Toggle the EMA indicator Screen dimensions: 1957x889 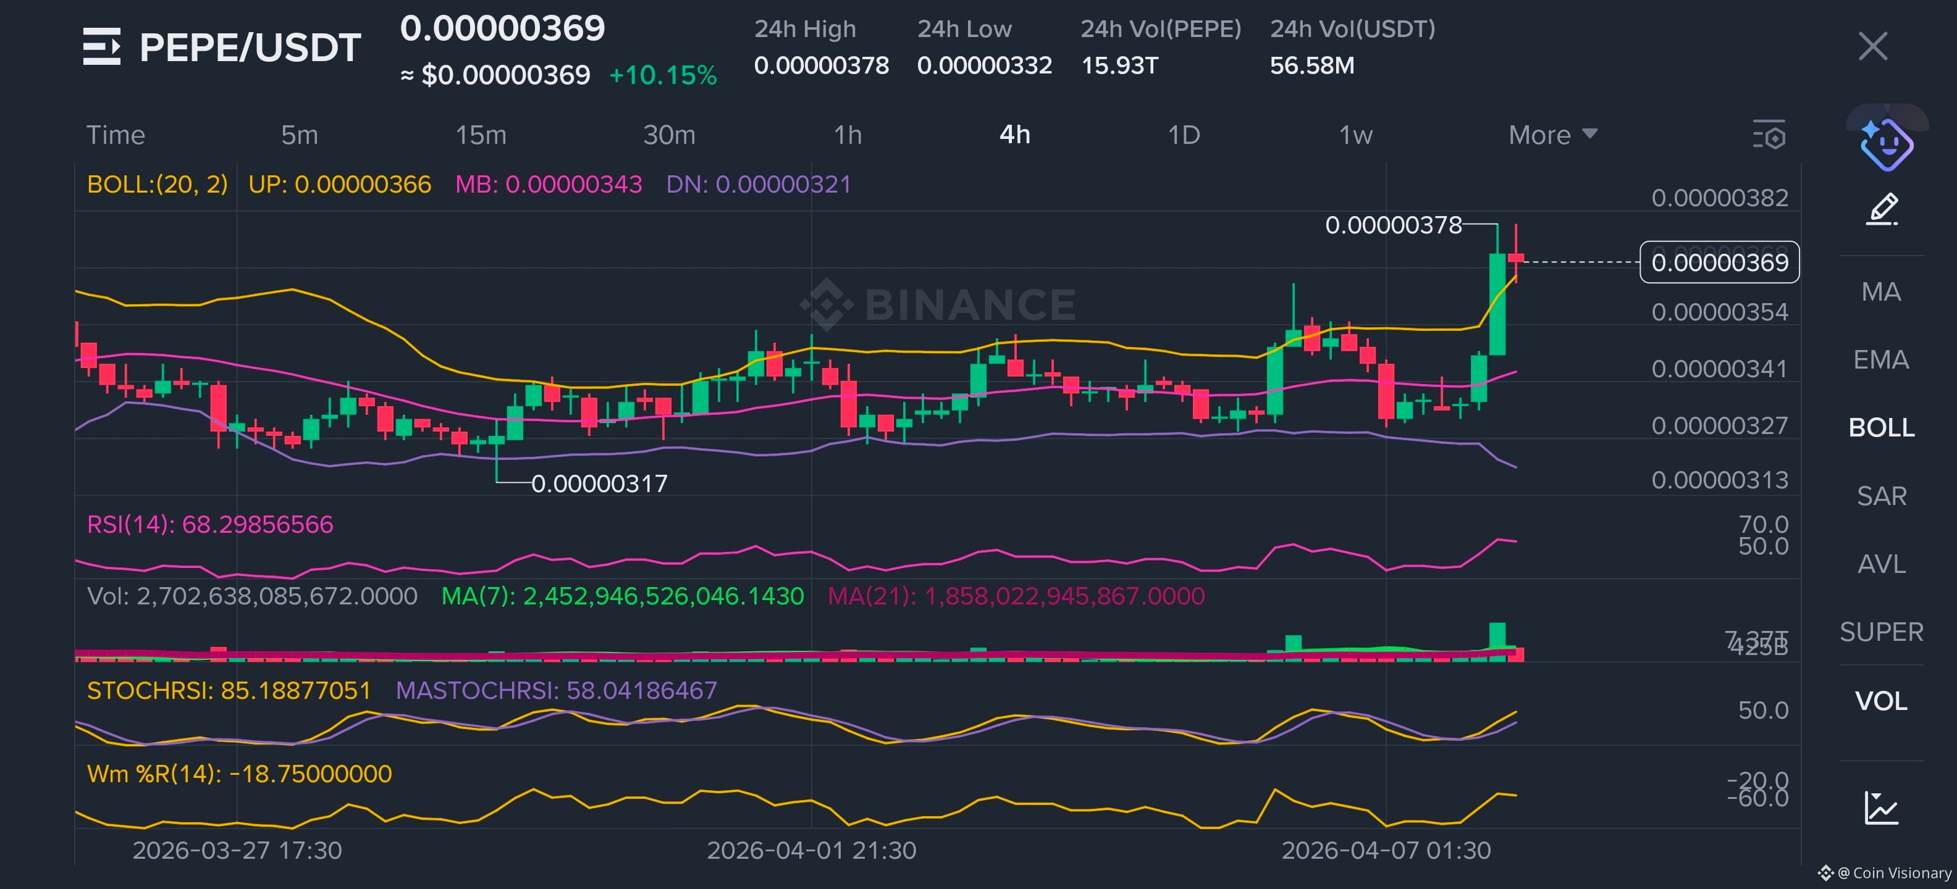(1881, 359)
